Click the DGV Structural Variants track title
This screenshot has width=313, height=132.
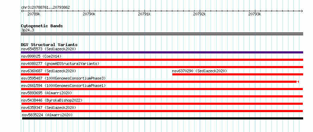(x=49, y=45)
